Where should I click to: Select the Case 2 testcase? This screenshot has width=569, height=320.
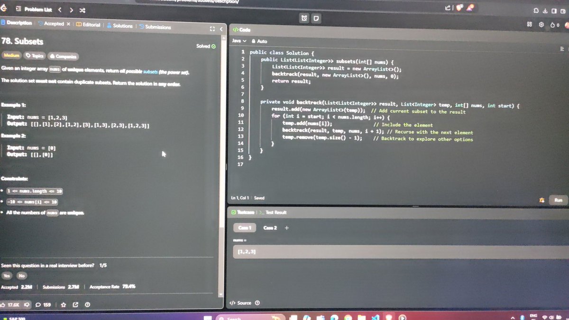point(270,228)
